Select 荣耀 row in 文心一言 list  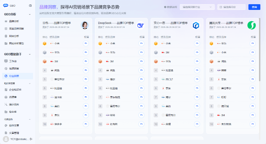point(177,124)
